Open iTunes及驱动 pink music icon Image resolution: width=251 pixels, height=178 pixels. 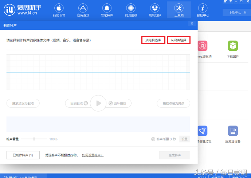[203, 46]
